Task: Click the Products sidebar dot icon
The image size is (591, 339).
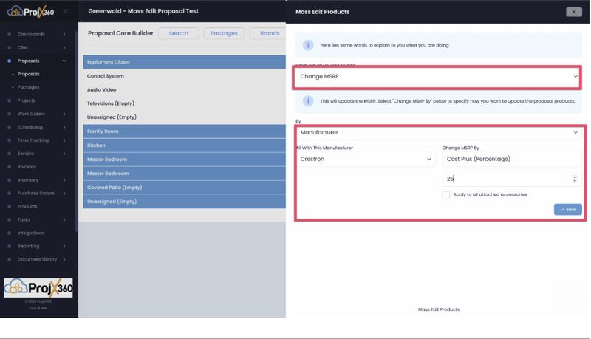Action: 10,206
